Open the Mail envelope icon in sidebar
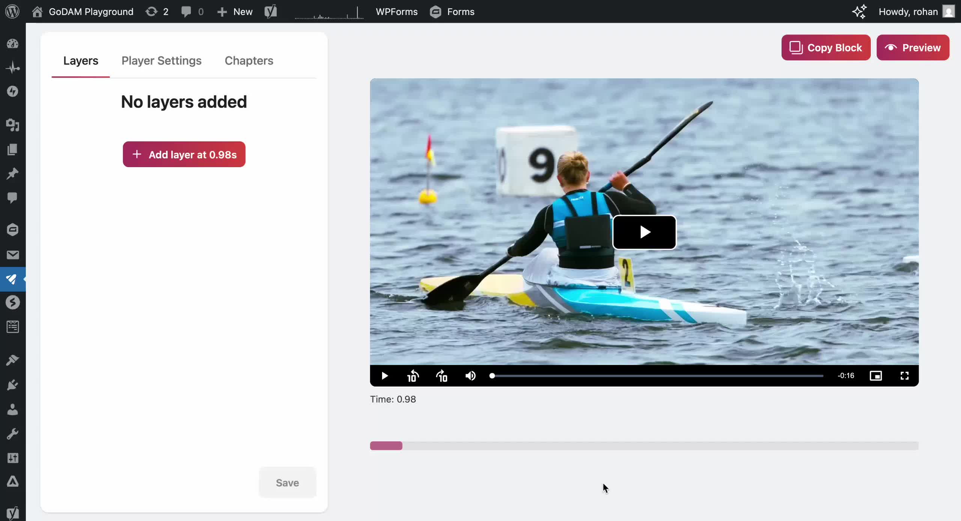The width and height of the screenshot is (961, 521). click(13, 255)
